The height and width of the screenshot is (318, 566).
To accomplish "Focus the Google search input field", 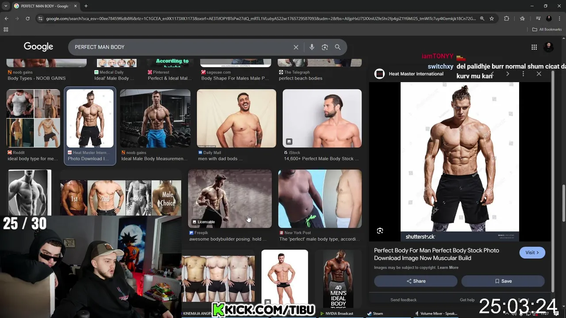I will coord(181,47).
